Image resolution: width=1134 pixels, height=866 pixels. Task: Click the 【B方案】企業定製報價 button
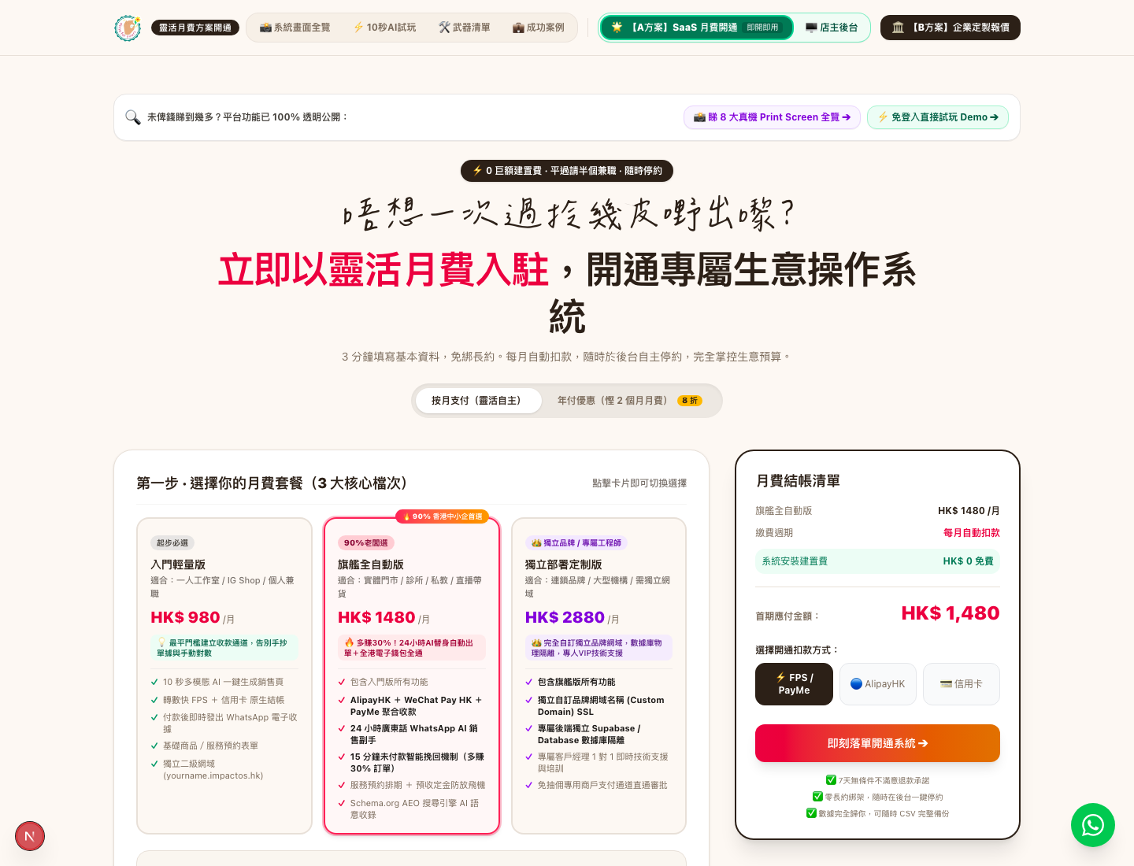951,28
